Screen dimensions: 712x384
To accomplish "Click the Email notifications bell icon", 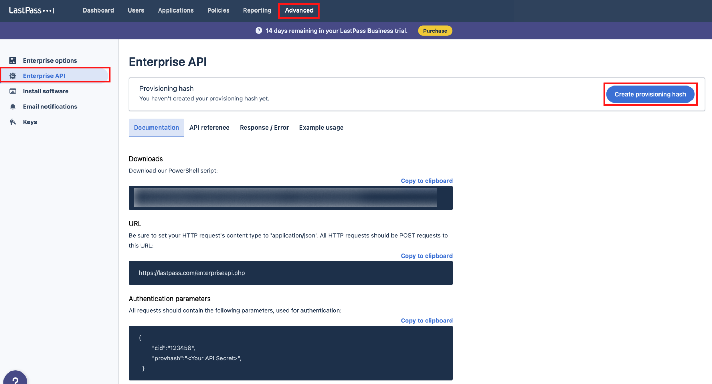I will (13, 106).
